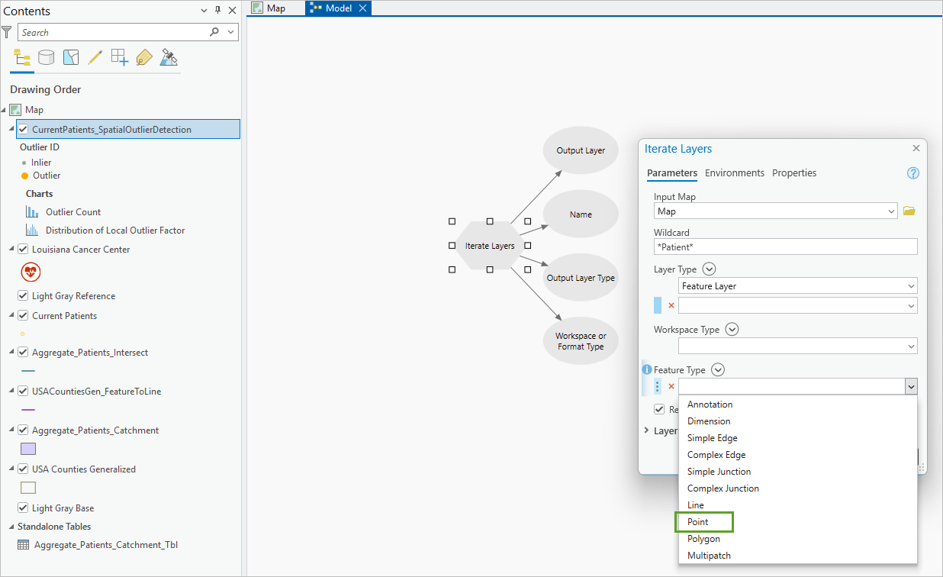Screen dimensions: 943x577
Task: Open the Layer Type options chevron
Action: (709, 269)
